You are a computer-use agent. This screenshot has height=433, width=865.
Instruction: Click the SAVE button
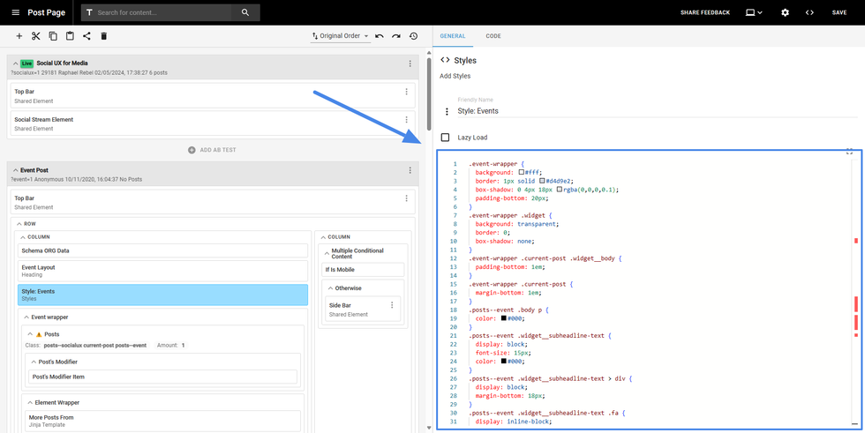(839, 12)
